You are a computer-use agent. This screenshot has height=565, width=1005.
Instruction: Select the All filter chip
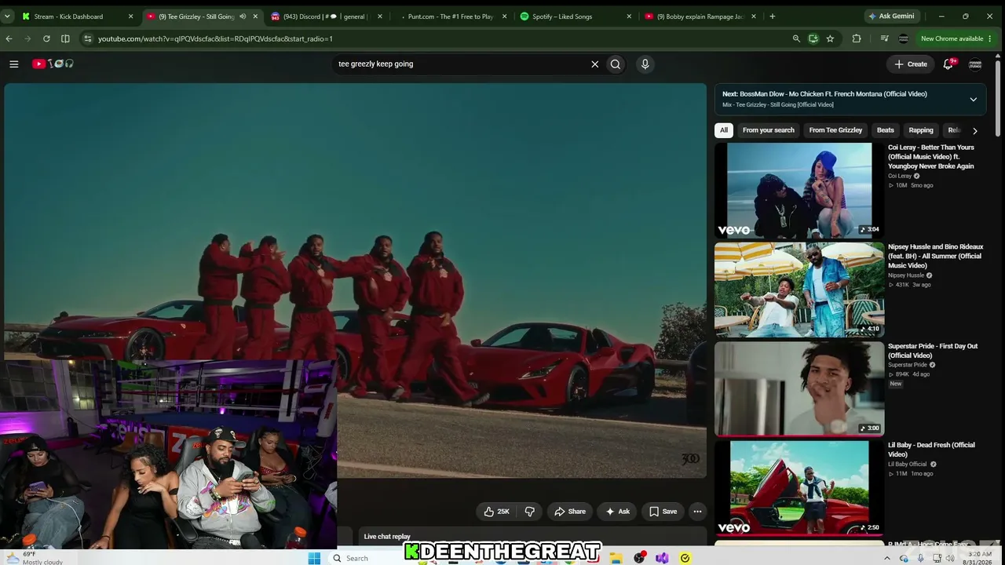[724, 130]
